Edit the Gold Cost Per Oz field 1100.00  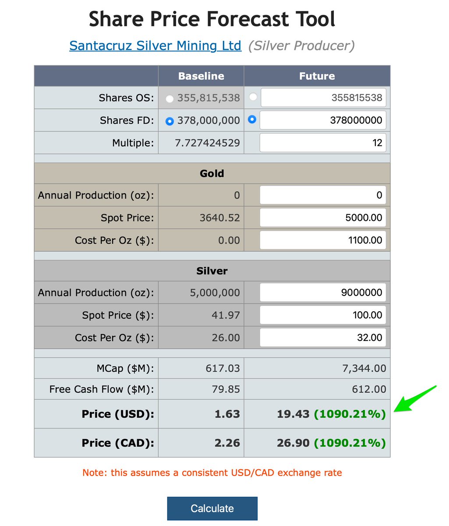(x=323, y=240)
